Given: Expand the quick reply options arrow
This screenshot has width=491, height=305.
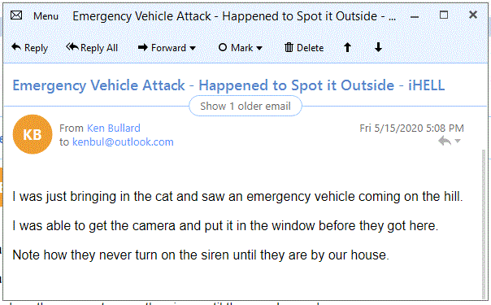Looking at the screenshot, I should pyautogui.click(x=458, y=141).
